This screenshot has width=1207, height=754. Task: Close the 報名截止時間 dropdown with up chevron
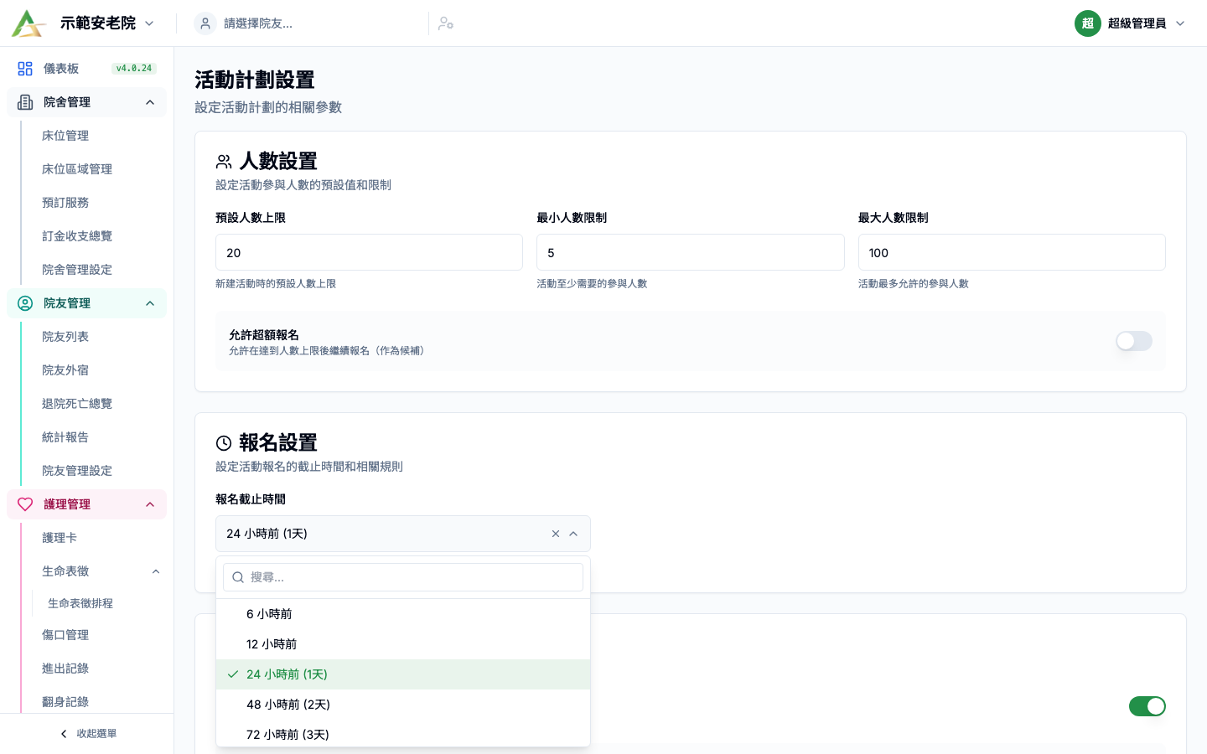click(573, 534)
